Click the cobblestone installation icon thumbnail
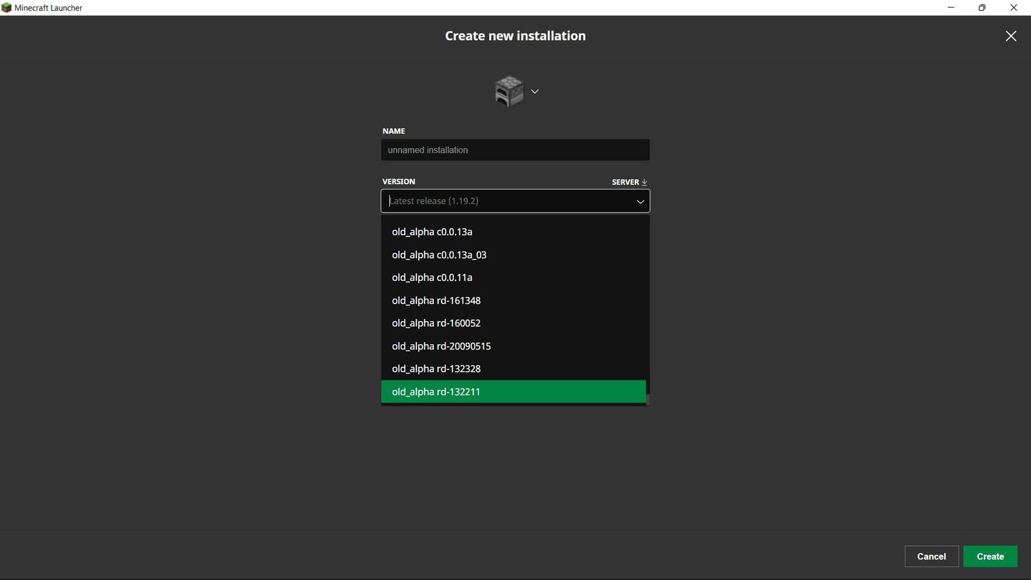 [510, 91]
